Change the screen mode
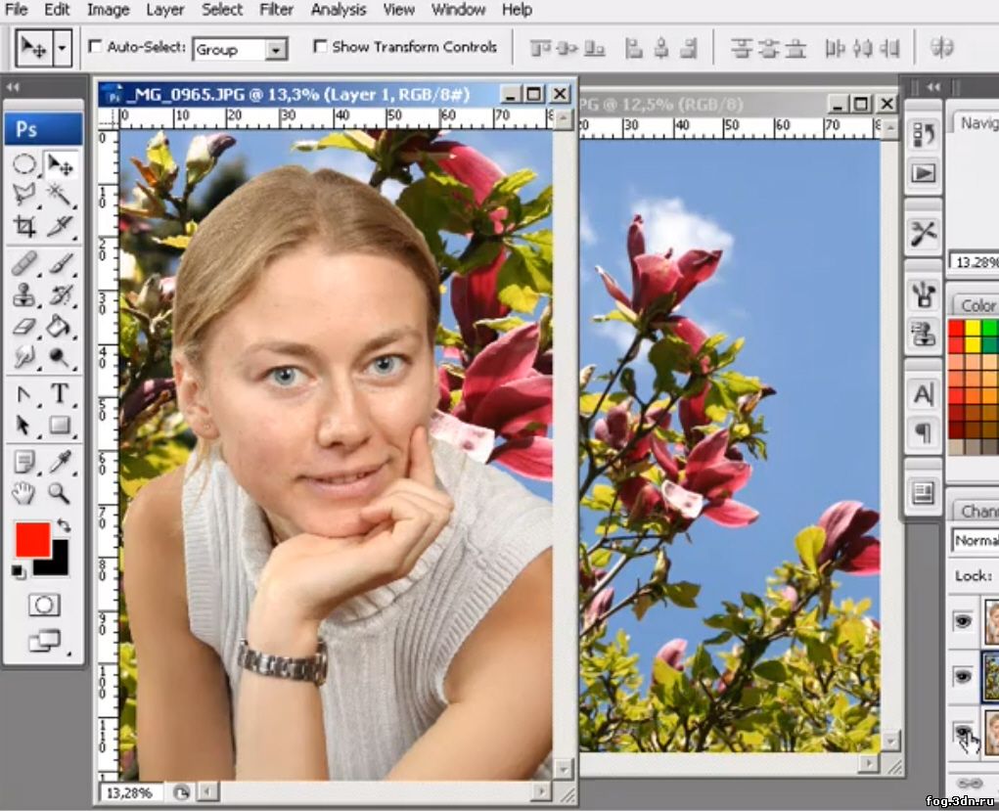999x811 pixels. [x=44, y=640]
